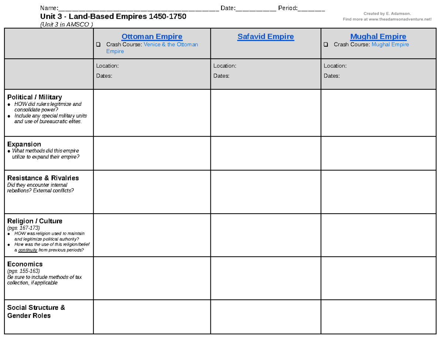
Task: Select the Expansion cell under Safavid Empire
Action: (x=265, y=153)
